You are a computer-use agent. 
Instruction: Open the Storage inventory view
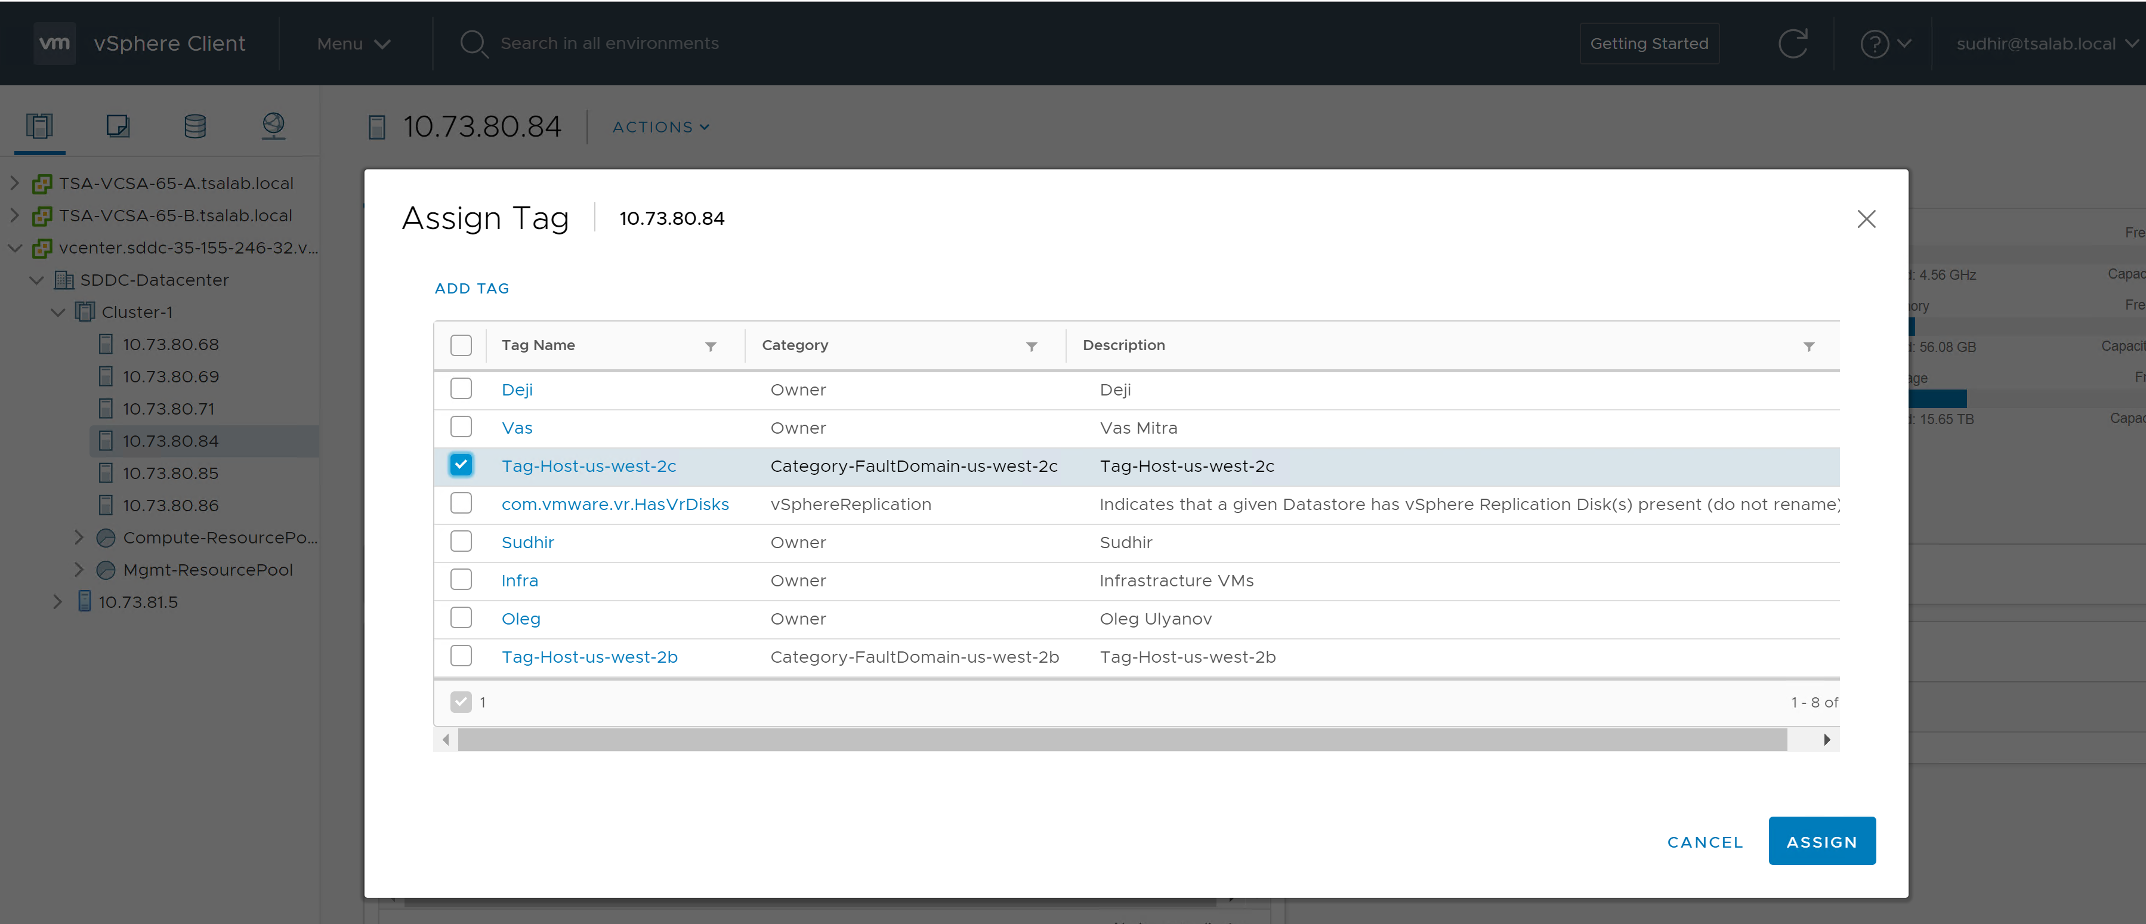195,126
